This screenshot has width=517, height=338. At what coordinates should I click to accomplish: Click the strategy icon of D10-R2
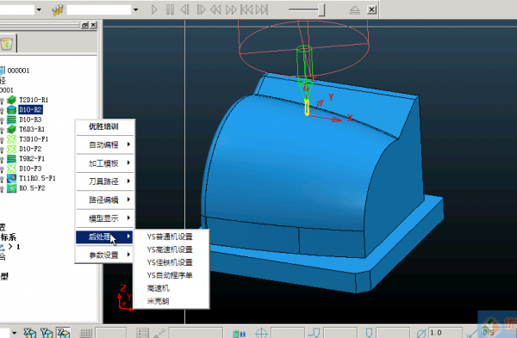click(11, 109)
